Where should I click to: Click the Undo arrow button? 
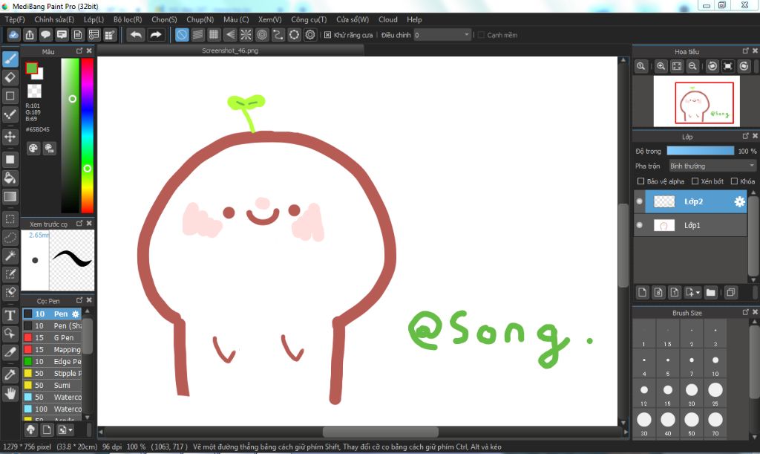point(137,35)
